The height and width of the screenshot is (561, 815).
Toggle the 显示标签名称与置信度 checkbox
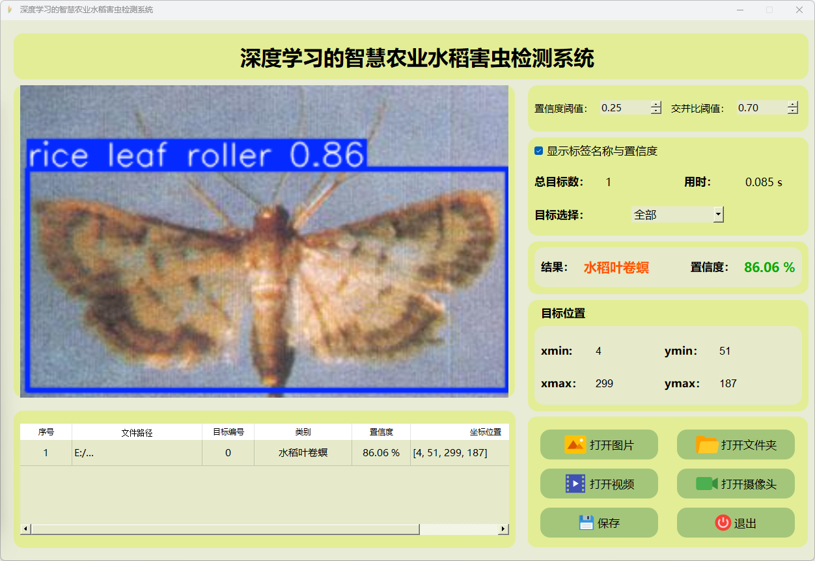click(x=538, y=151)
